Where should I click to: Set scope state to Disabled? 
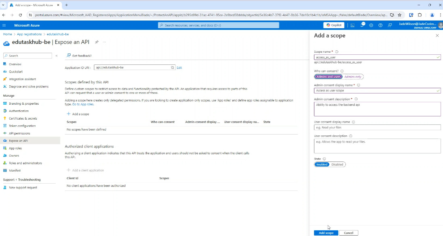pyautogui.click(x=337, y=164)
